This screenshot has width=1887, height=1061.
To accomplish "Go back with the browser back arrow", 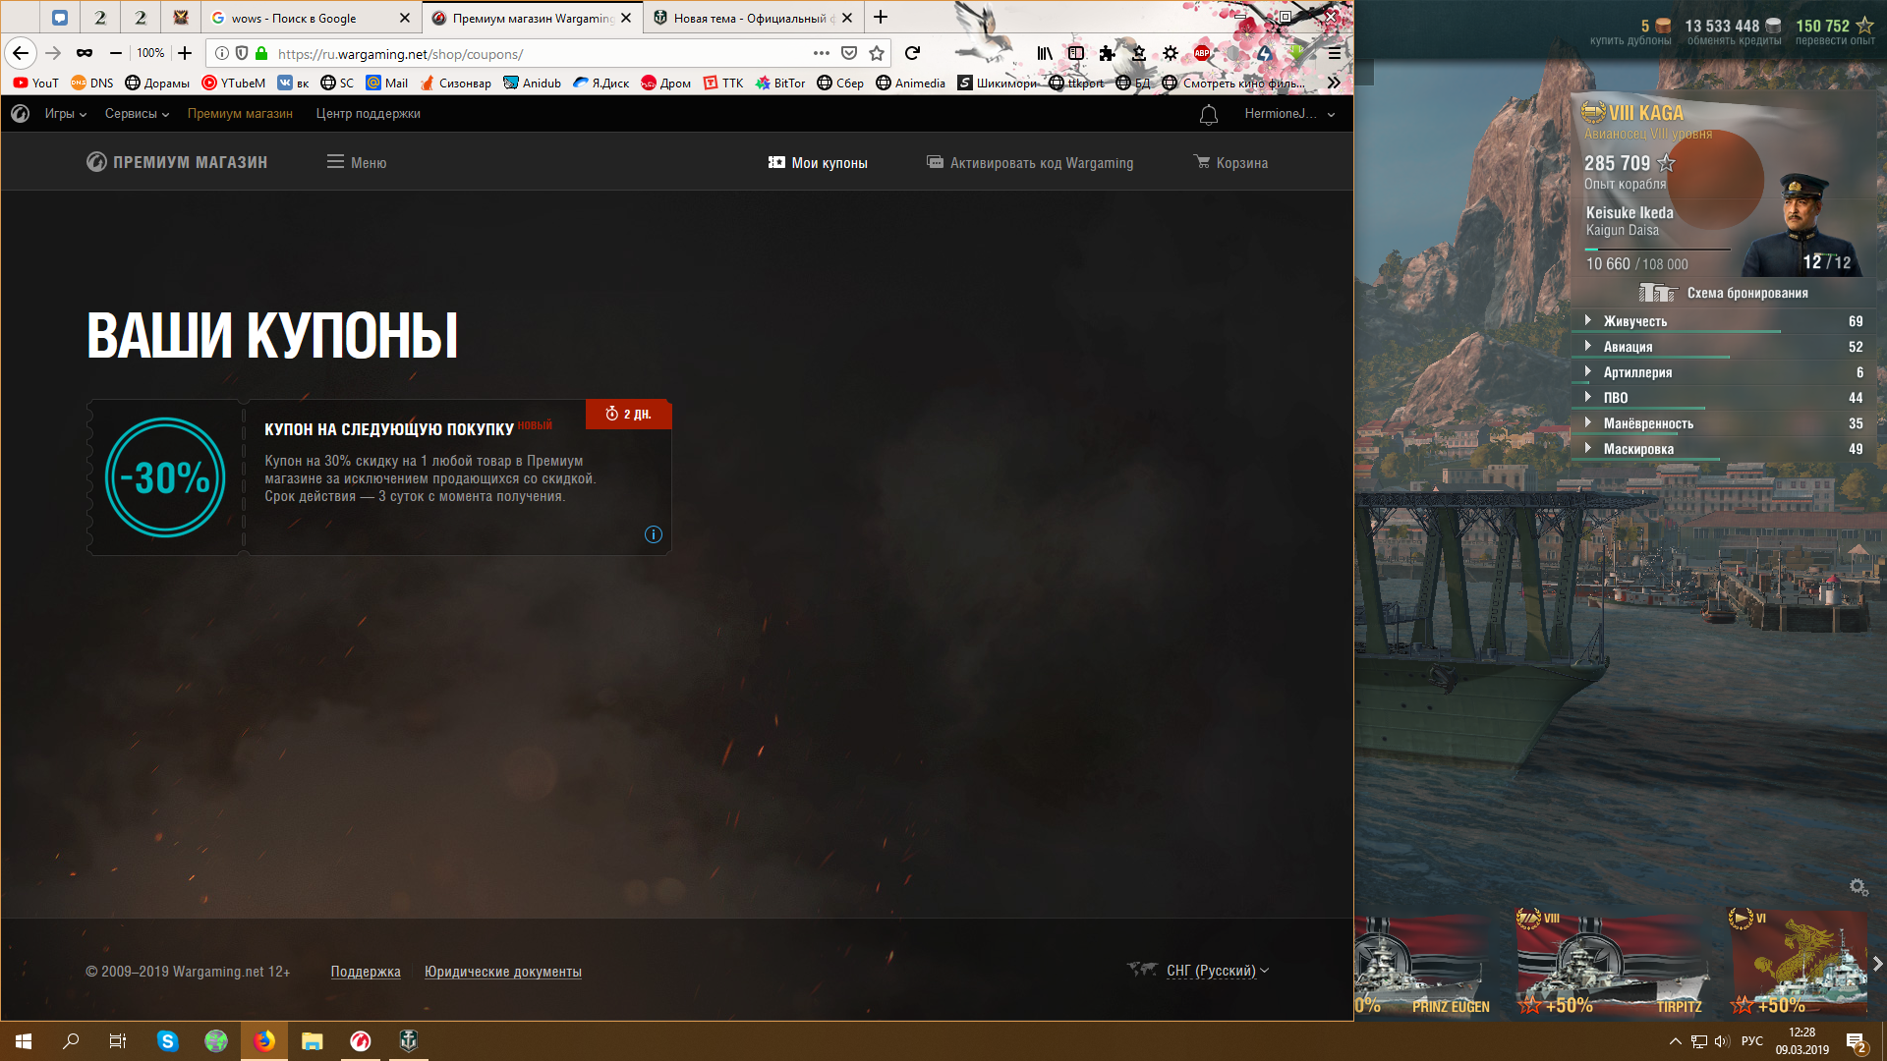I will coord(21,53).
